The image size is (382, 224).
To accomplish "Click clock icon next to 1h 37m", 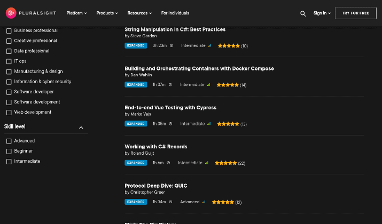I will click(x=170, y=85).
